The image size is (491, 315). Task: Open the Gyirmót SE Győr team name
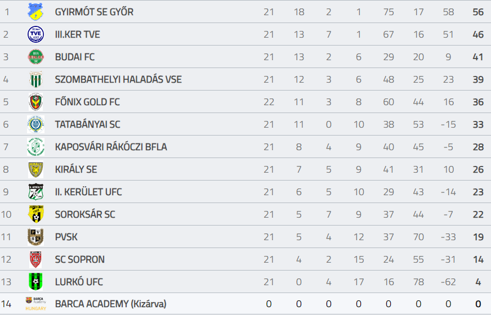[x=94, y=12]
